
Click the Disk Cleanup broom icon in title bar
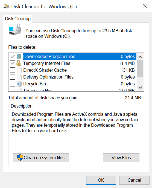[x=7, y=6]
